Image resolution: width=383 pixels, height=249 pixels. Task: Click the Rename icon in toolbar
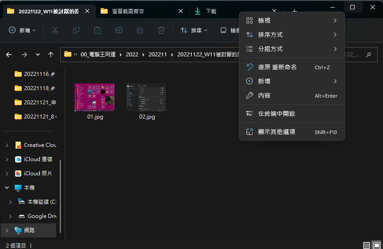119,30
